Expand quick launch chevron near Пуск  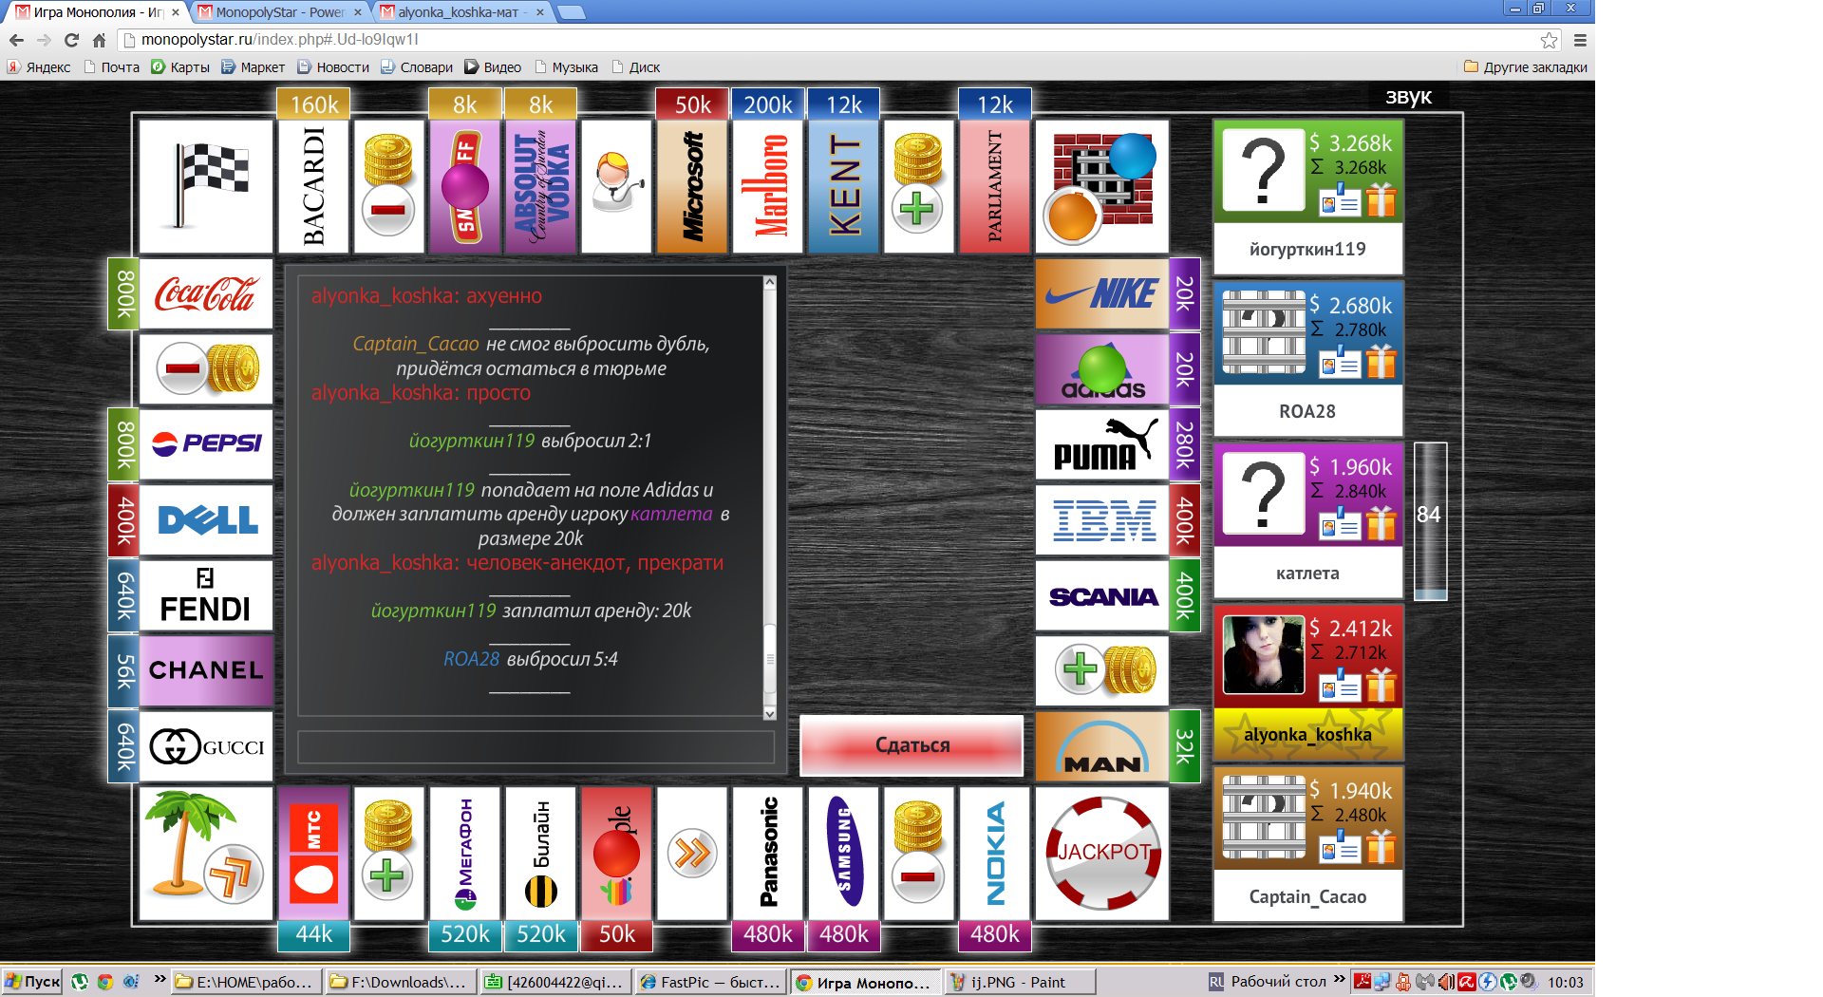click(160, 979)
